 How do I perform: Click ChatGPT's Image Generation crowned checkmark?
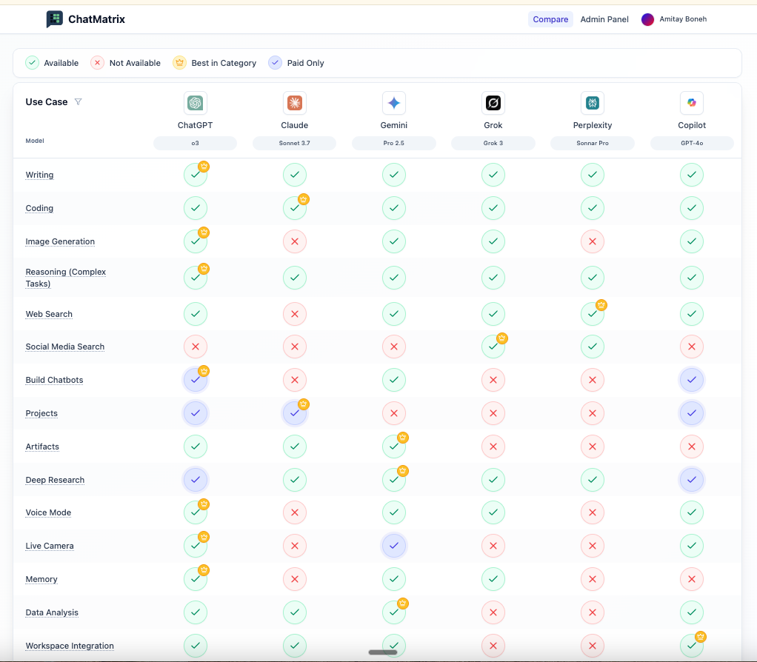195,241
